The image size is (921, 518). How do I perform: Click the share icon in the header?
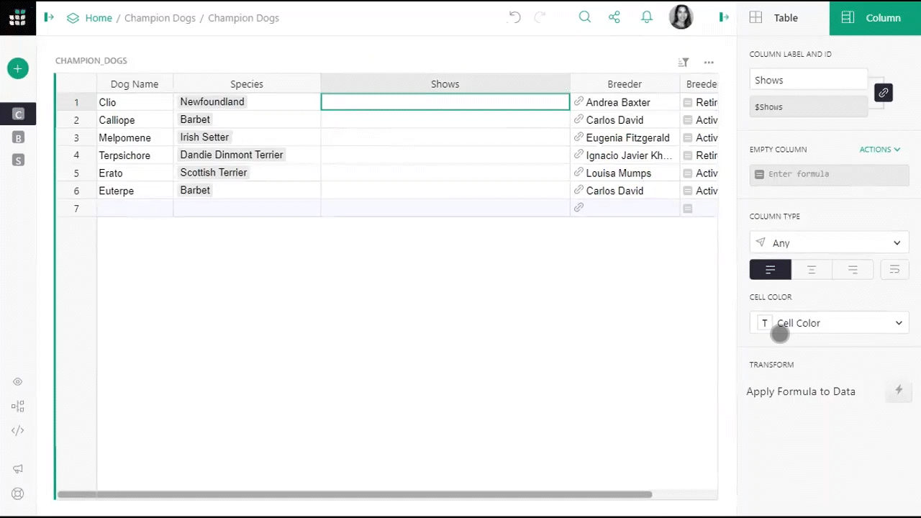click(614, 17)
